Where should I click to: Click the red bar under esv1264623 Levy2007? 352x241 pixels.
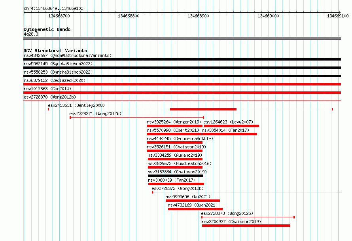231,126
